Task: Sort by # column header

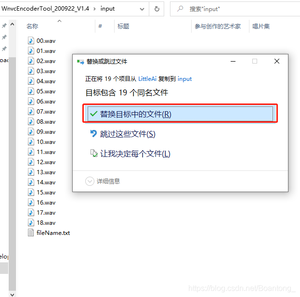Action: (100, 26)
